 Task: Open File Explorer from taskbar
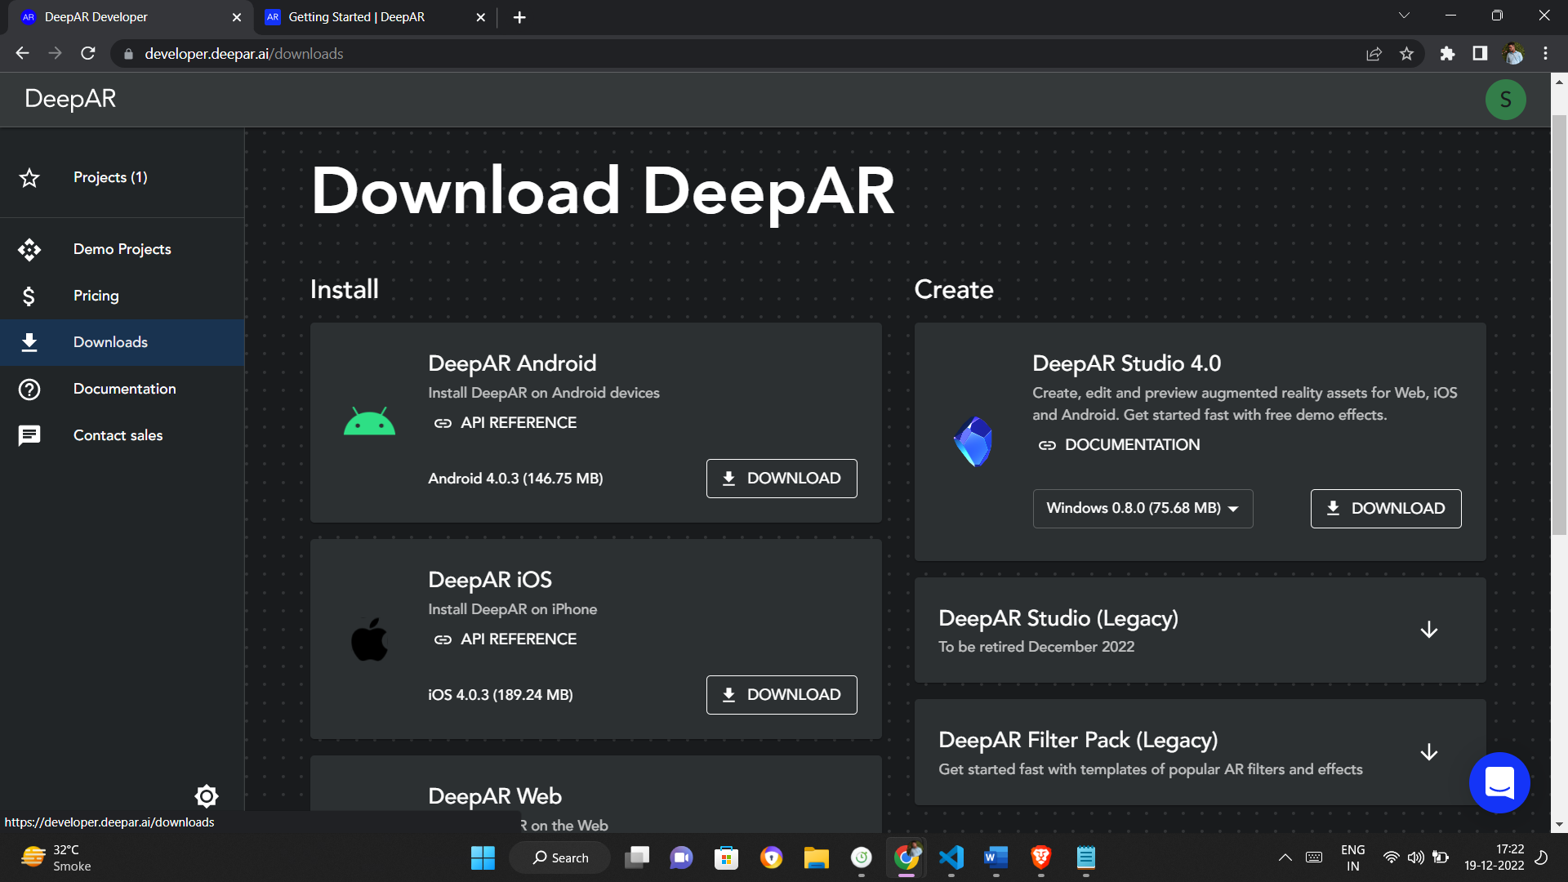point(816,857)
